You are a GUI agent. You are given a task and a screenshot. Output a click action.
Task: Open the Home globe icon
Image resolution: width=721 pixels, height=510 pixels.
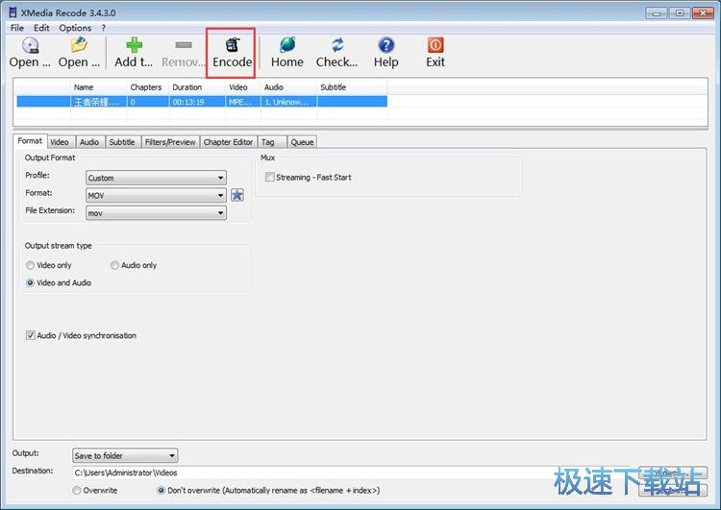coord(286,45)
